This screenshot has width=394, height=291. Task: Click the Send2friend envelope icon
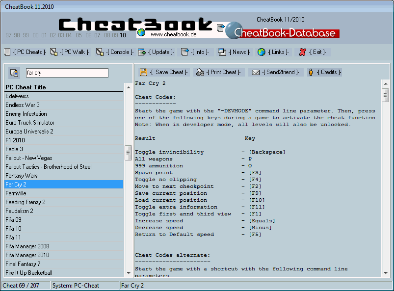256,72
